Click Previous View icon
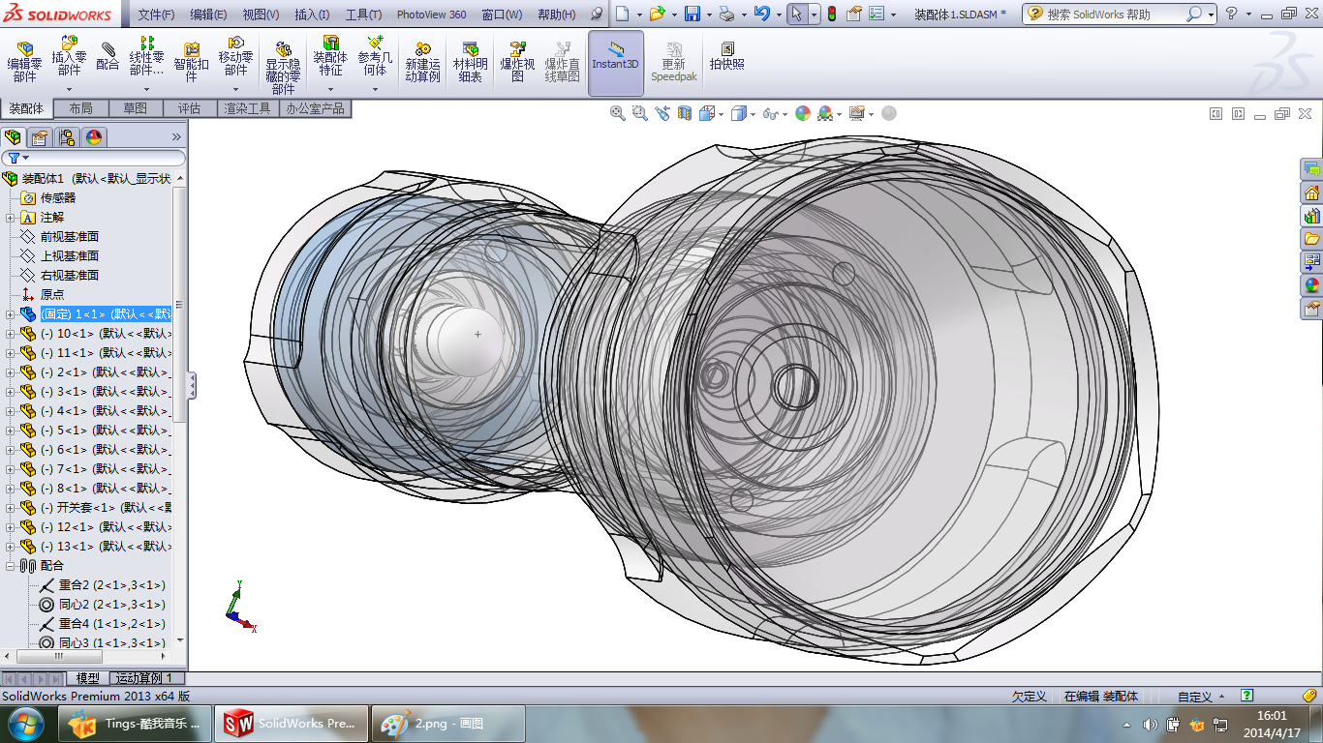Image resolution: width=1323 pixels, height=743 pixels. tap(661, 113)
